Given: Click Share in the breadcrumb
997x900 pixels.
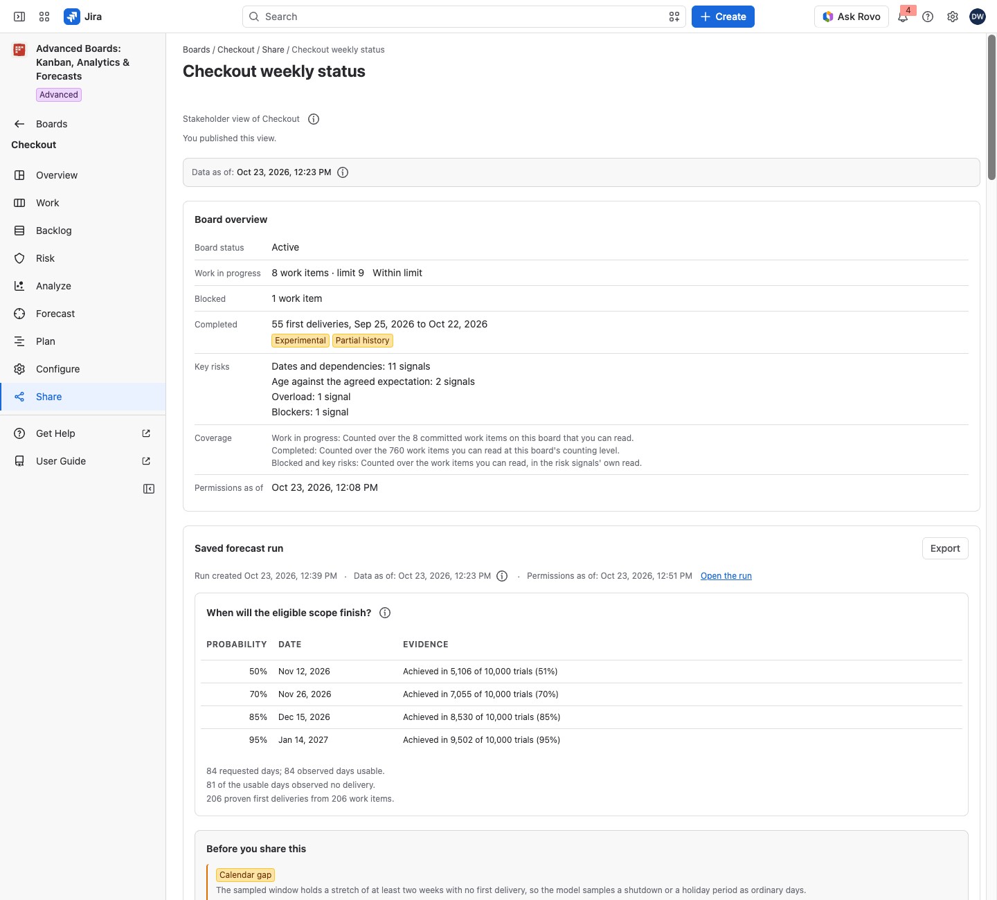Looking at the screenshot, I should (x=273, y=50).
